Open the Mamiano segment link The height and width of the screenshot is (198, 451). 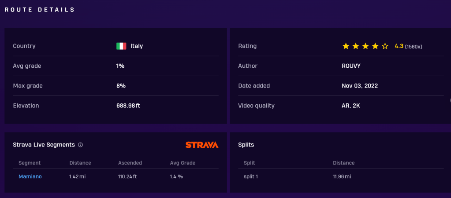click(x=30, y=176)
